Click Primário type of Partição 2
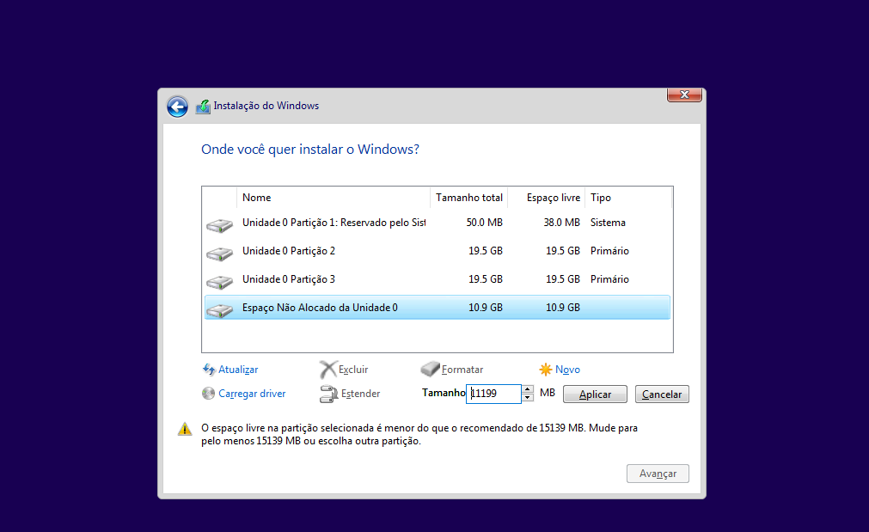 click(x=609, y=251)
